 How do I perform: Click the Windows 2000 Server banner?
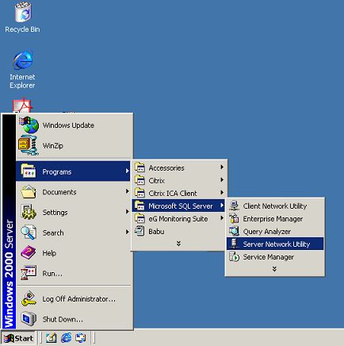[9, 221]
